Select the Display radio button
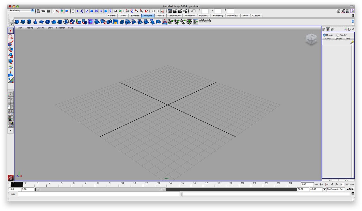The image size is (362, 211). pyautogui.click(x=325, y=35)
